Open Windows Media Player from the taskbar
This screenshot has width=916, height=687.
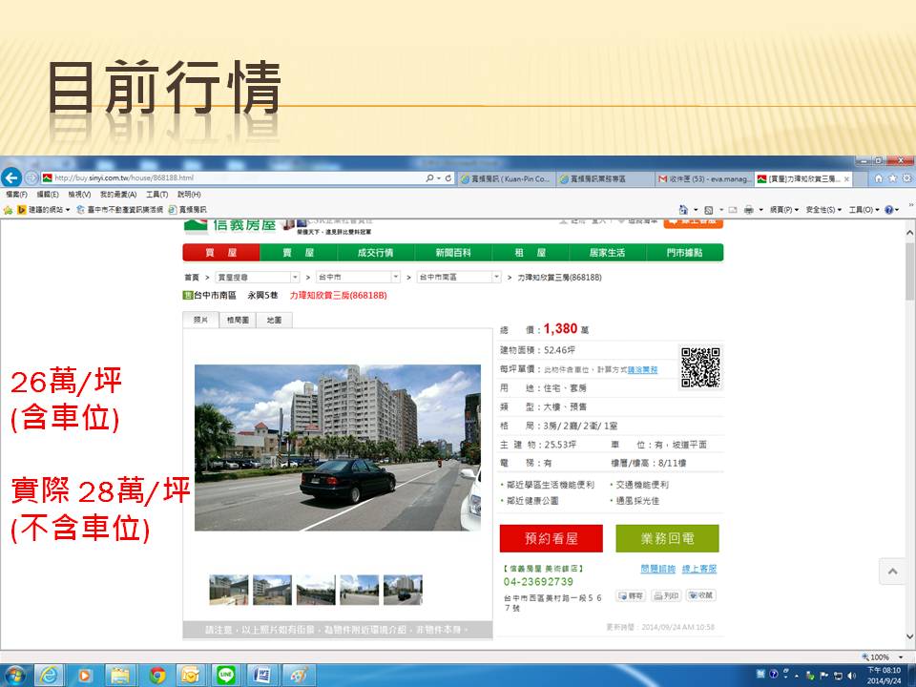tap(84, 676)
